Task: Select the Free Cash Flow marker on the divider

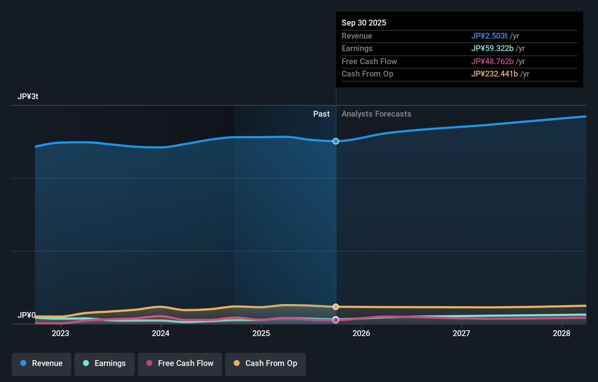Action: click(335, 320)
